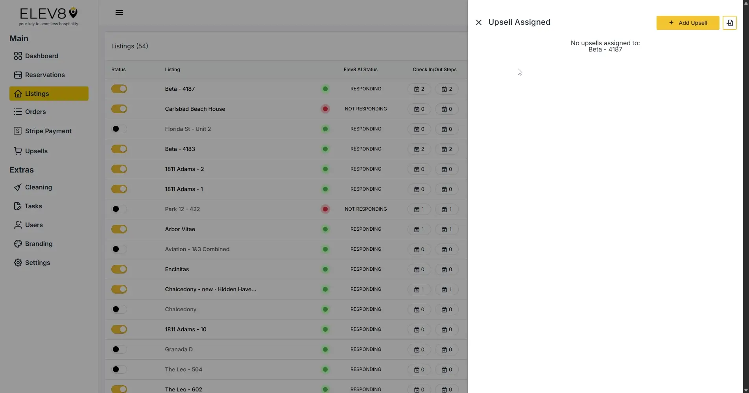Turn on the Park 12 - 422 toggle
This screenshot has width=749, height=393.
[x=118, y=209]
